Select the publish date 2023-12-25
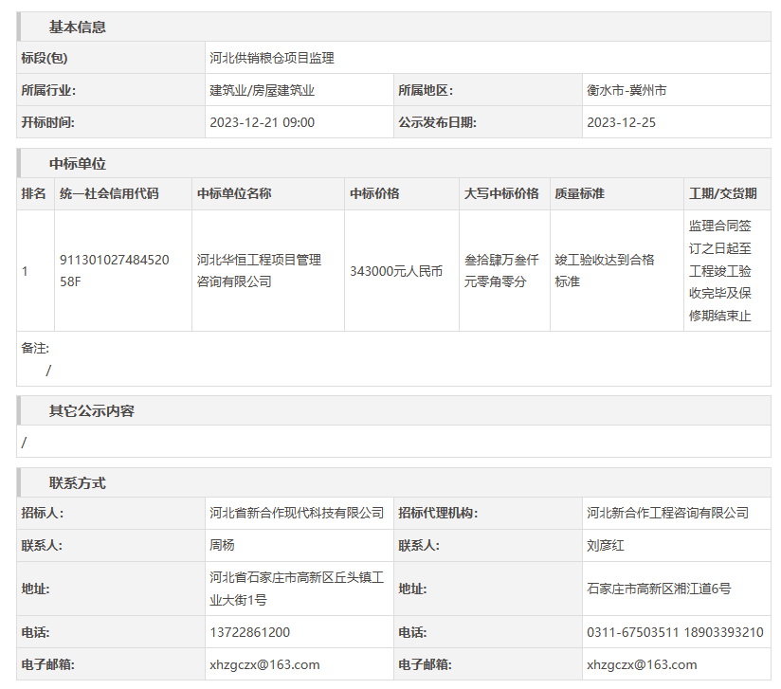The width and height of the screenshot is (781, 689). [621, 122]
